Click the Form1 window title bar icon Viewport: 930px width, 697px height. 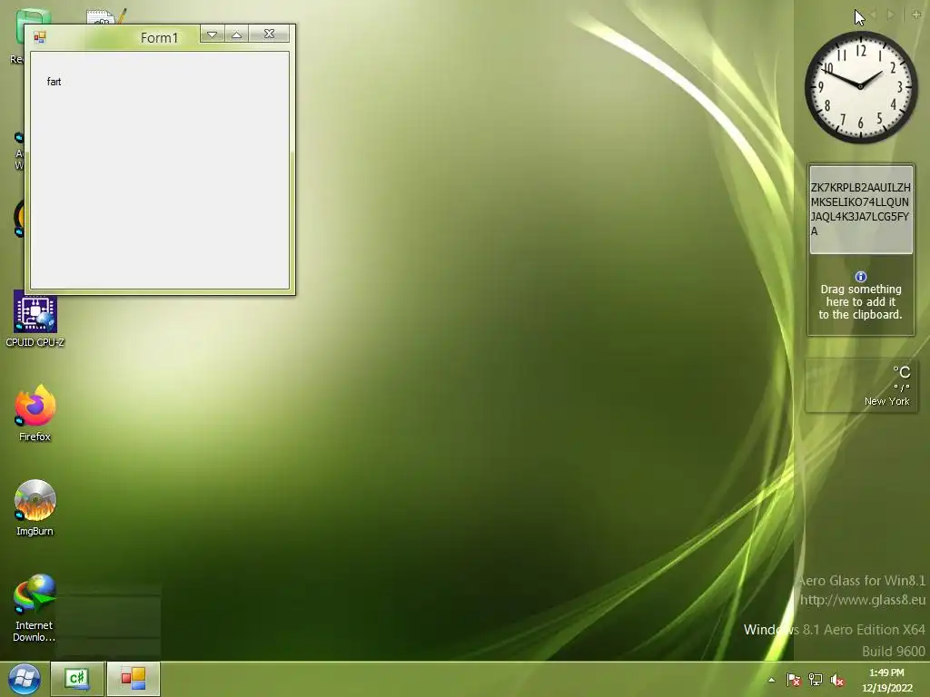coord(40,37)
